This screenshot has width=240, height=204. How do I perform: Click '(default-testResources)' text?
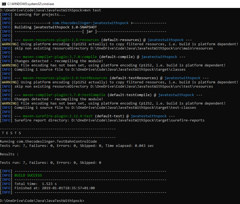click(134, 78)
